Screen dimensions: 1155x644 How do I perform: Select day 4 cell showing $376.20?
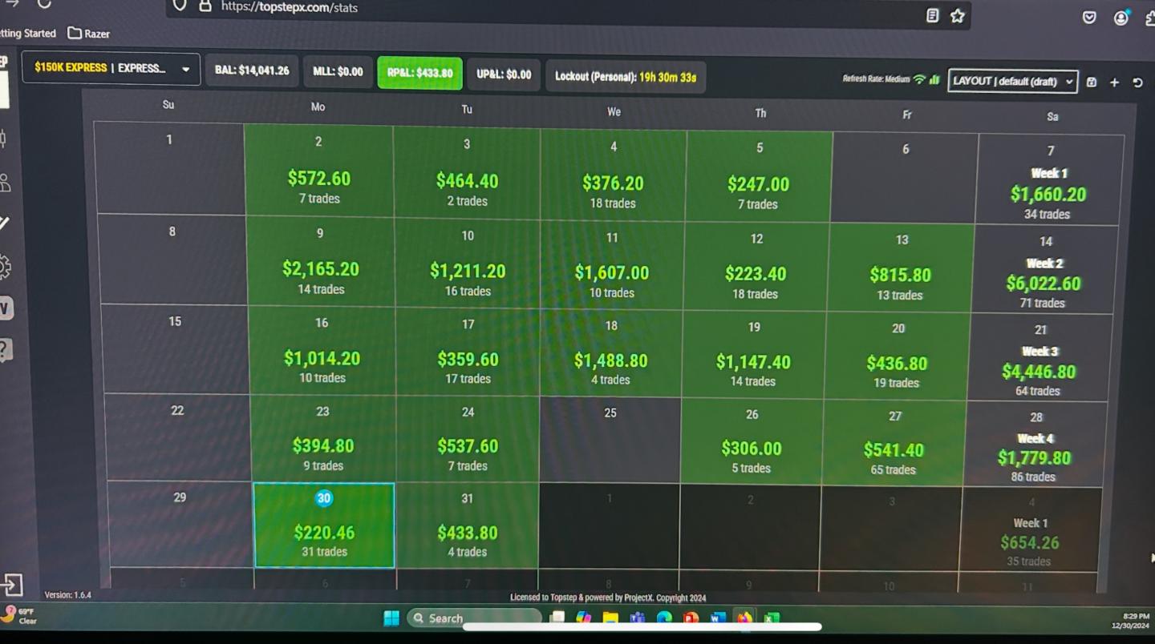coord(613,175)
